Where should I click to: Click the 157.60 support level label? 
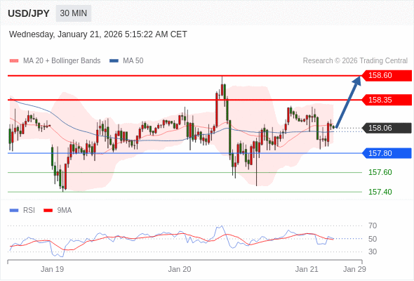click(380, 172)
